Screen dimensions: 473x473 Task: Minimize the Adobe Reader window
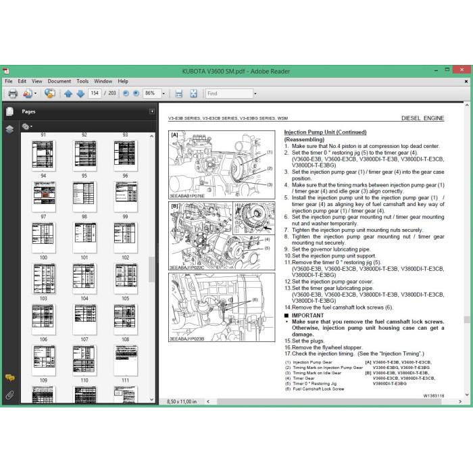(x=437, y=70)
